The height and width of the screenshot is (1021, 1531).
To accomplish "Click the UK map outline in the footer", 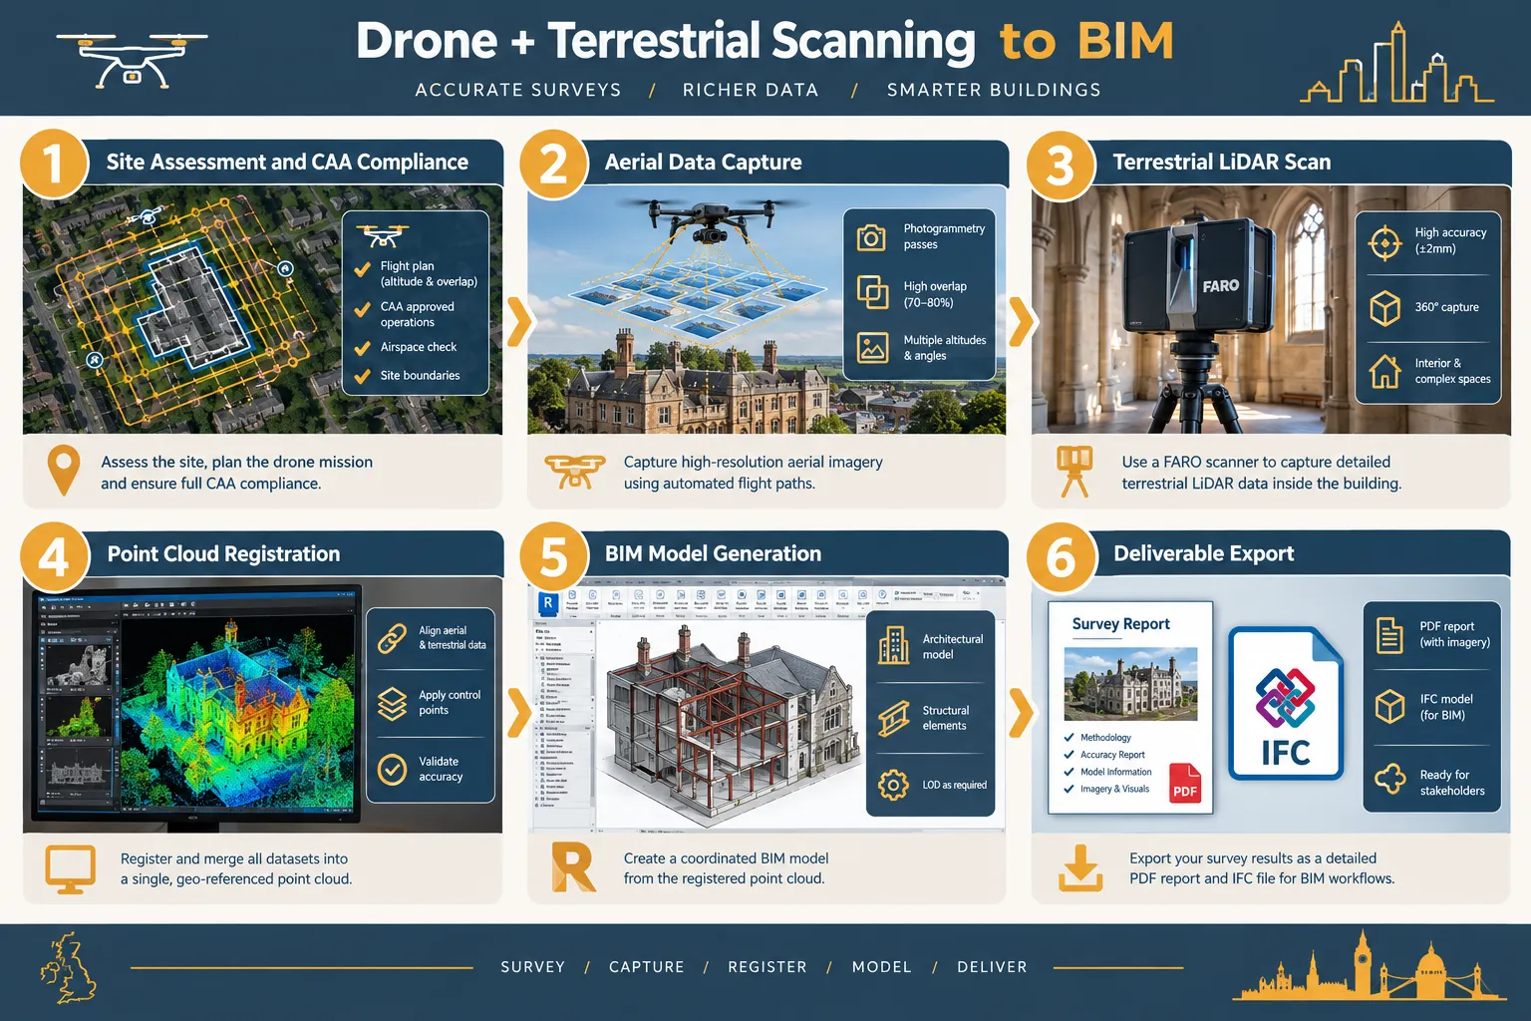I will [68, 968].
